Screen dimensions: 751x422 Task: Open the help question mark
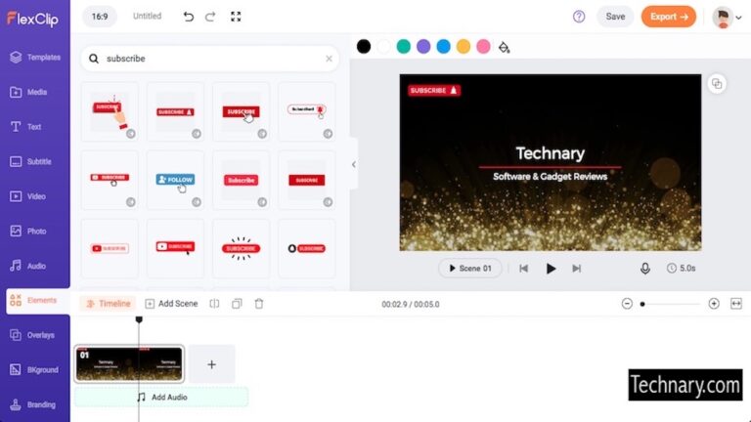579,17
